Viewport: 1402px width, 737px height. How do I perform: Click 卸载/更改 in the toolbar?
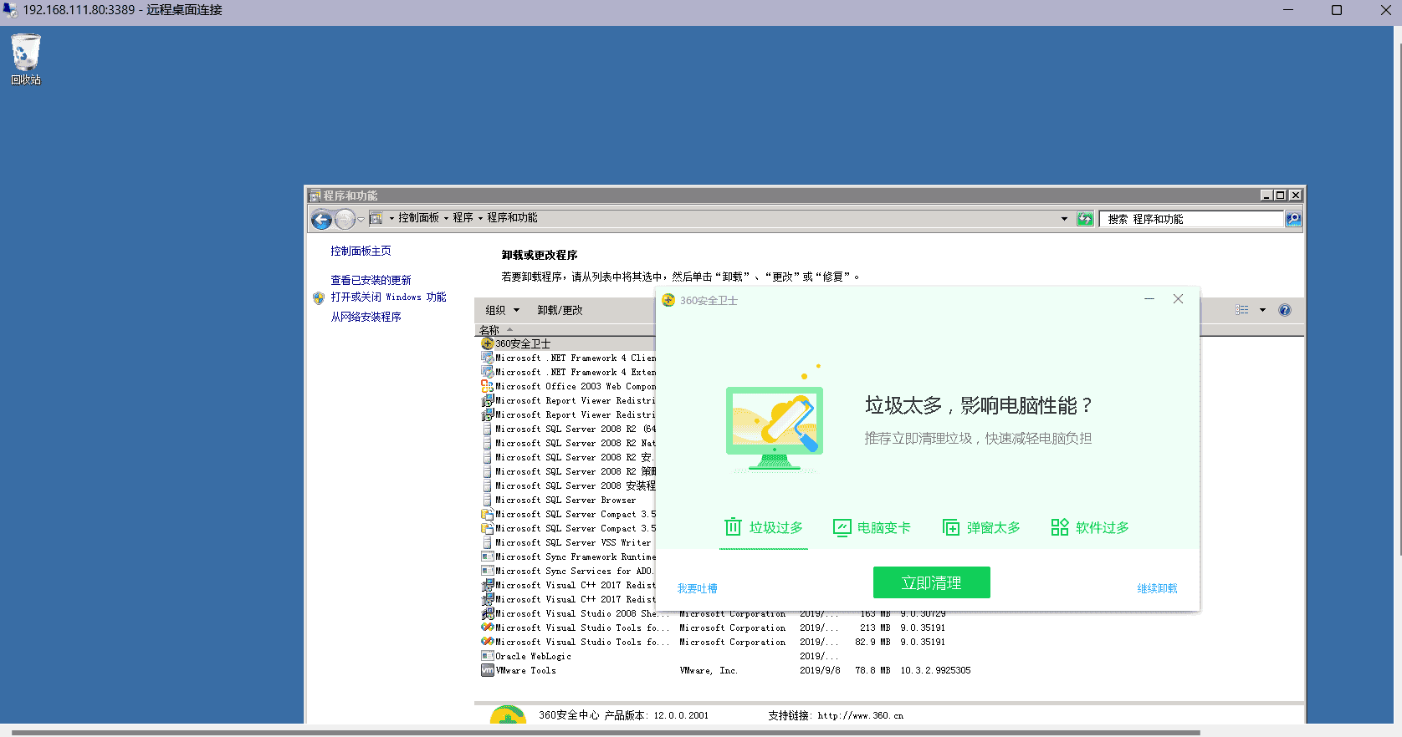coord(560,310)
